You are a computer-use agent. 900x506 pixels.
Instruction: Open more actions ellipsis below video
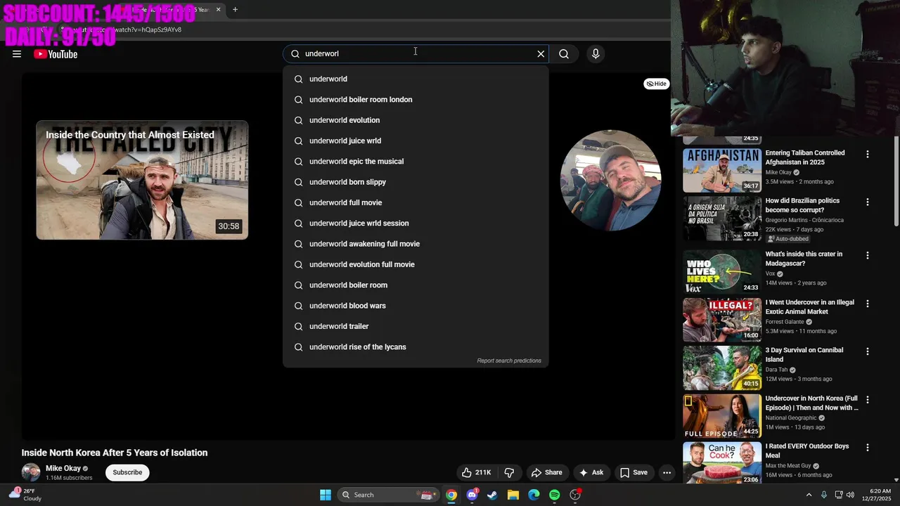667,472
